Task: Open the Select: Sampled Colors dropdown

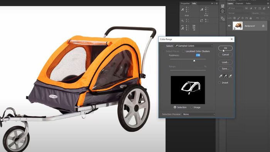Action: [194, 46]
